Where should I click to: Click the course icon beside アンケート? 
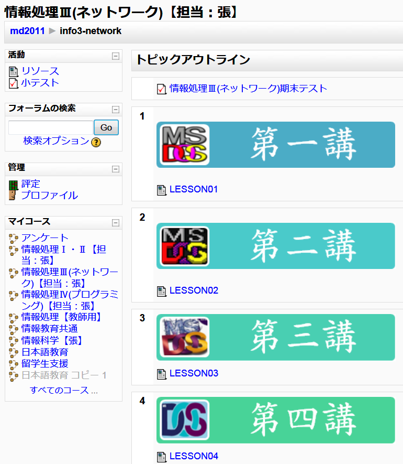(x=13, y=238)
